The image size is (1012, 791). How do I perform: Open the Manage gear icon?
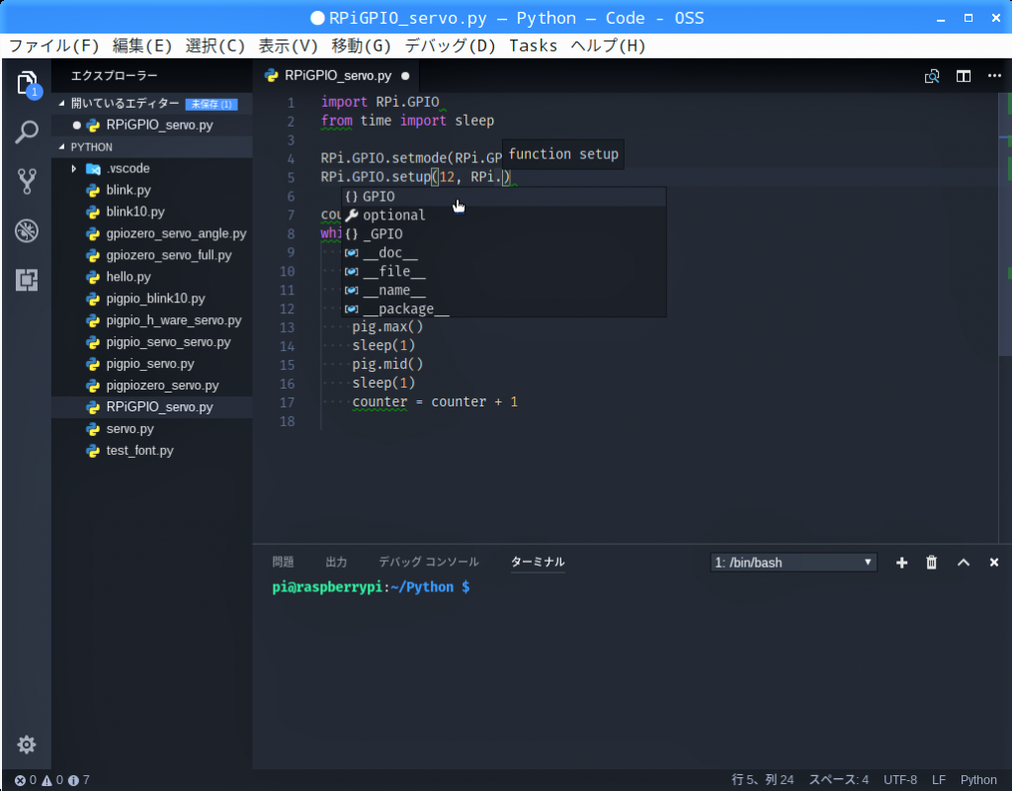click(27, 745)
